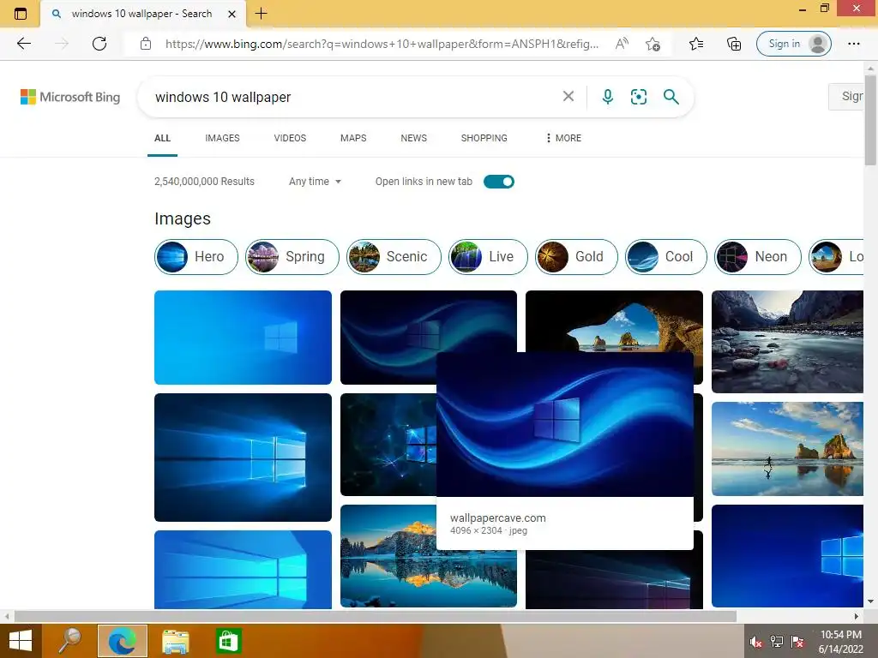Switch to the NEWS tab
The width and height of the screenshot is (878, 658).
click(x=414, y=138)
